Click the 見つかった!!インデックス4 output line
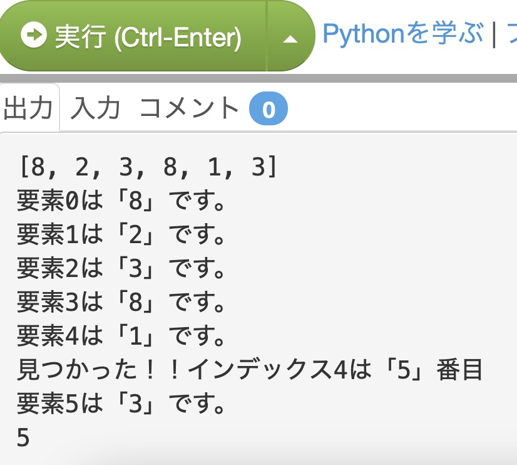Image resolution: width=517 pixels, height=465 pixels. coord(250,371)
